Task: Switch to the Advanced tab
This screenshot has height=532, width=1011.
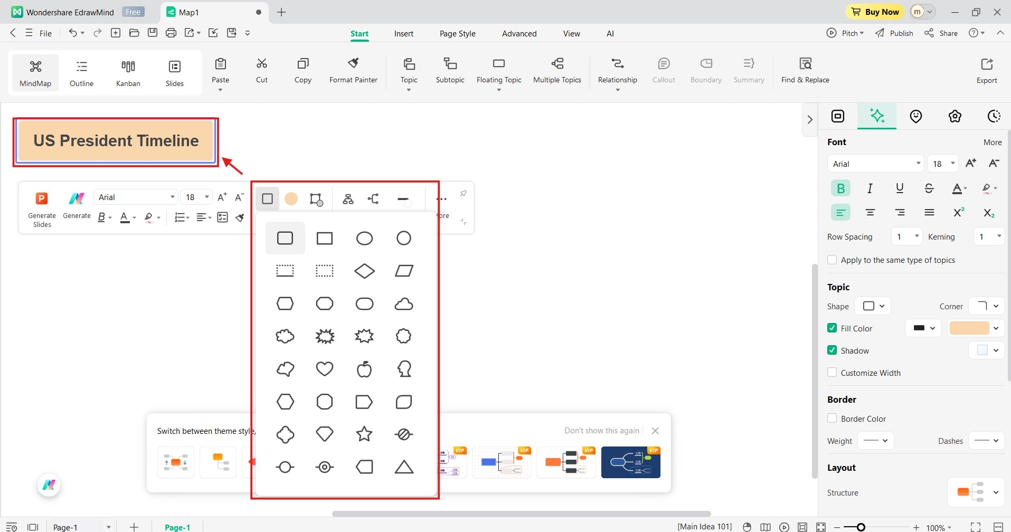Action: click(519, 33)
